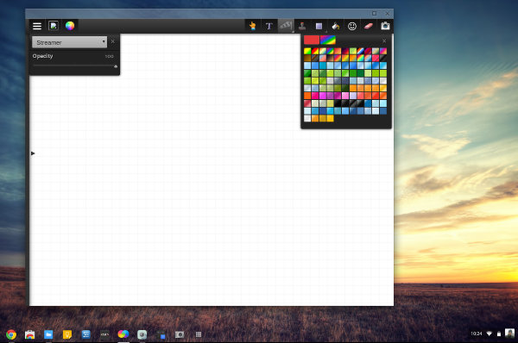Select the square shape tool
The height and width of the screenshot is (343, 518).
coord(319,26)
